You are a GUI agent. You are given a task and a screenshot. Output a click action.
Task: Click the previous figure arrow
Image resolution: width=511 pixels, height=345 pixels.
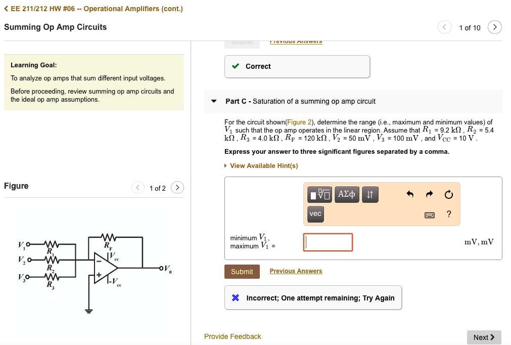(137, 187)
